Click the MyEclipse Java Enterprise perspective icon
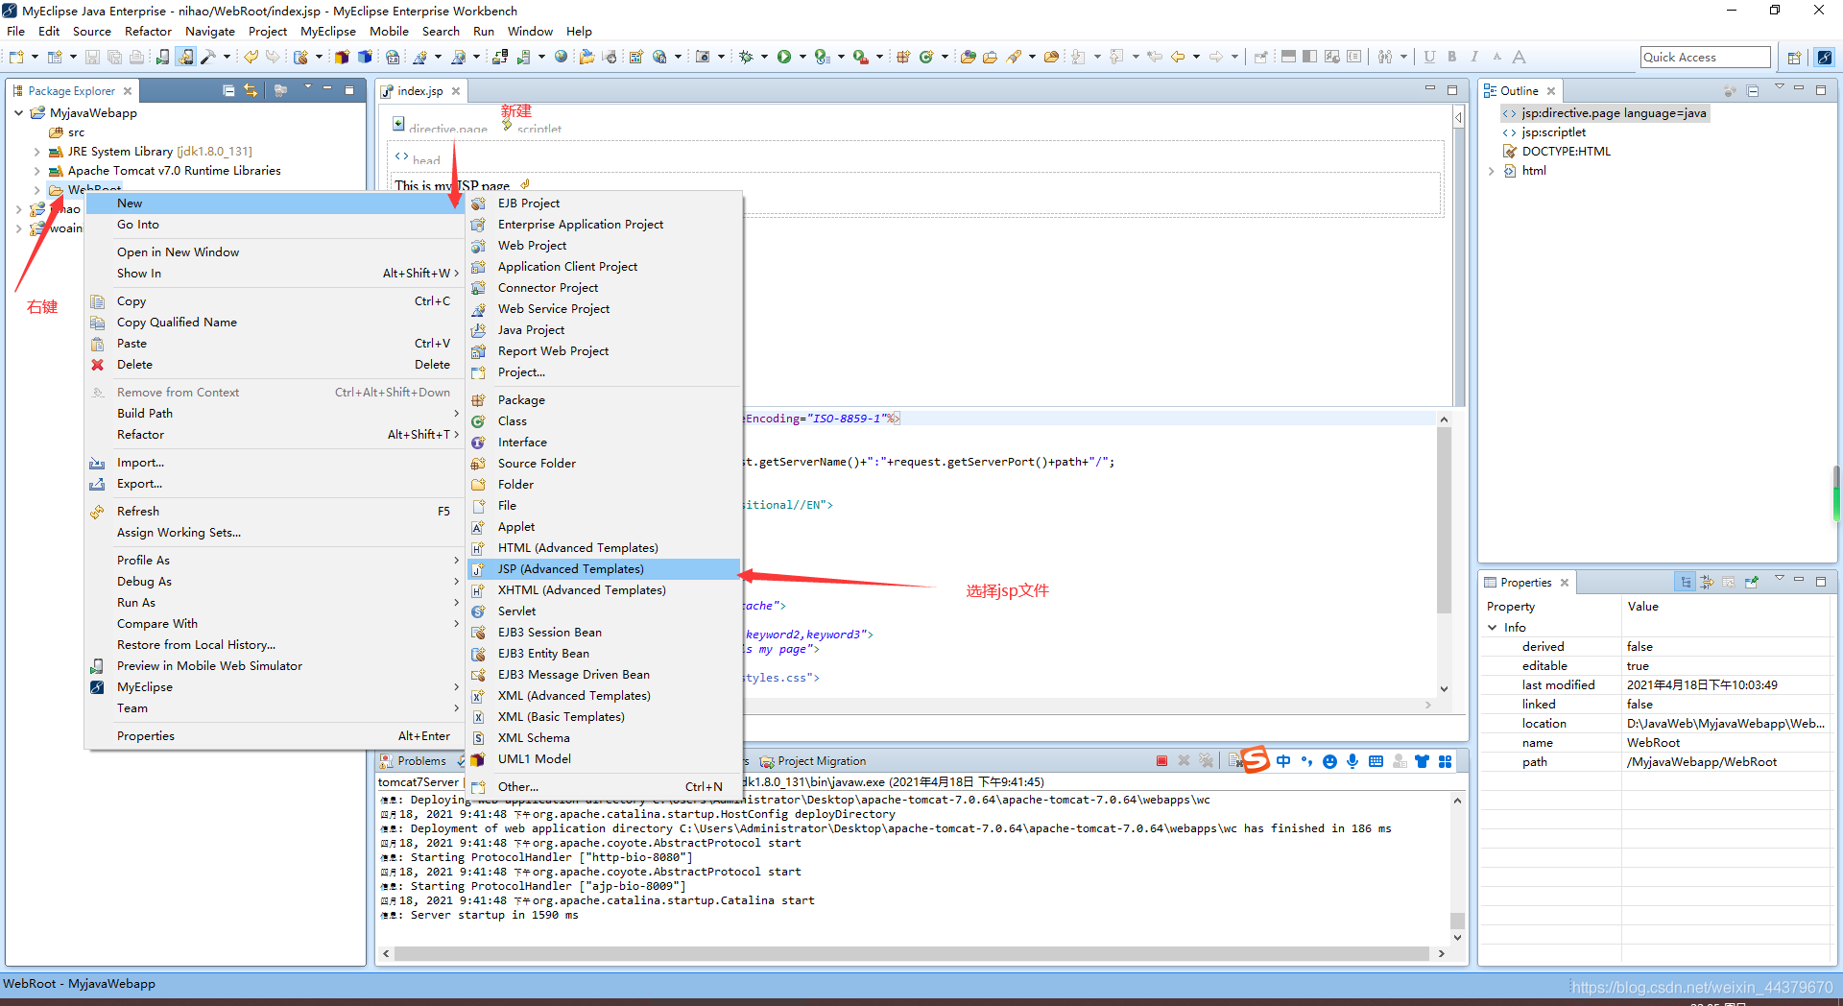Screen dimensions: 1843x1006 pos(1824,58)
